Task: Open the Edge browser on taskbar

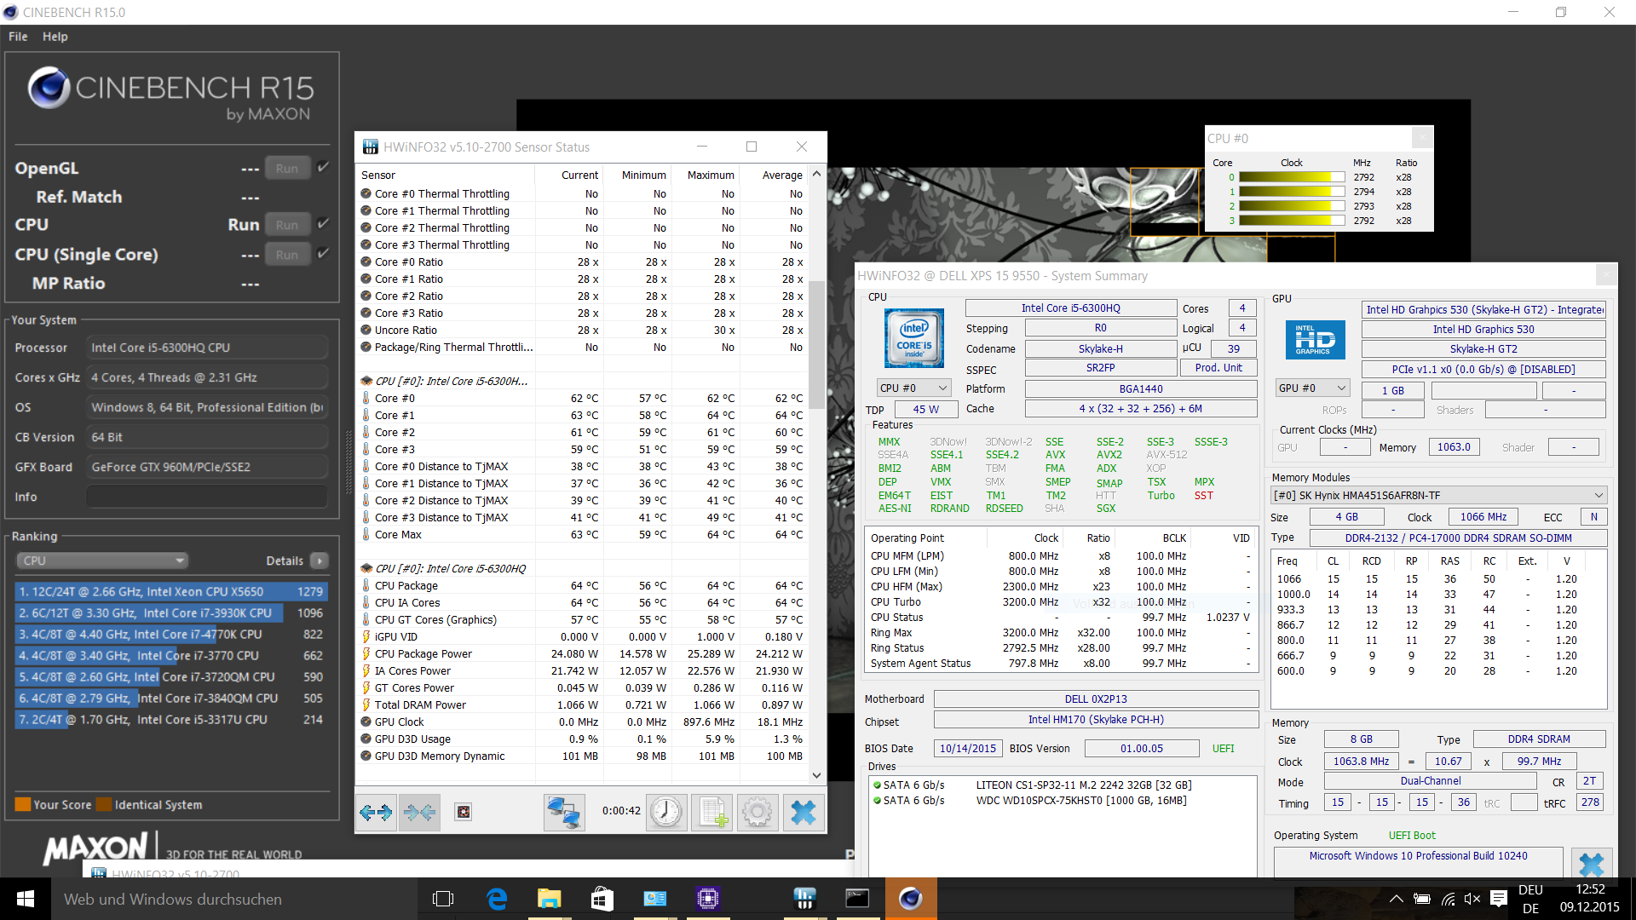Action: tap(497, 899)
